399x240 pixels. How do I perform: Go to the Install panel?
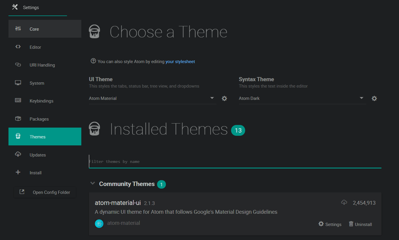point(45,173)
